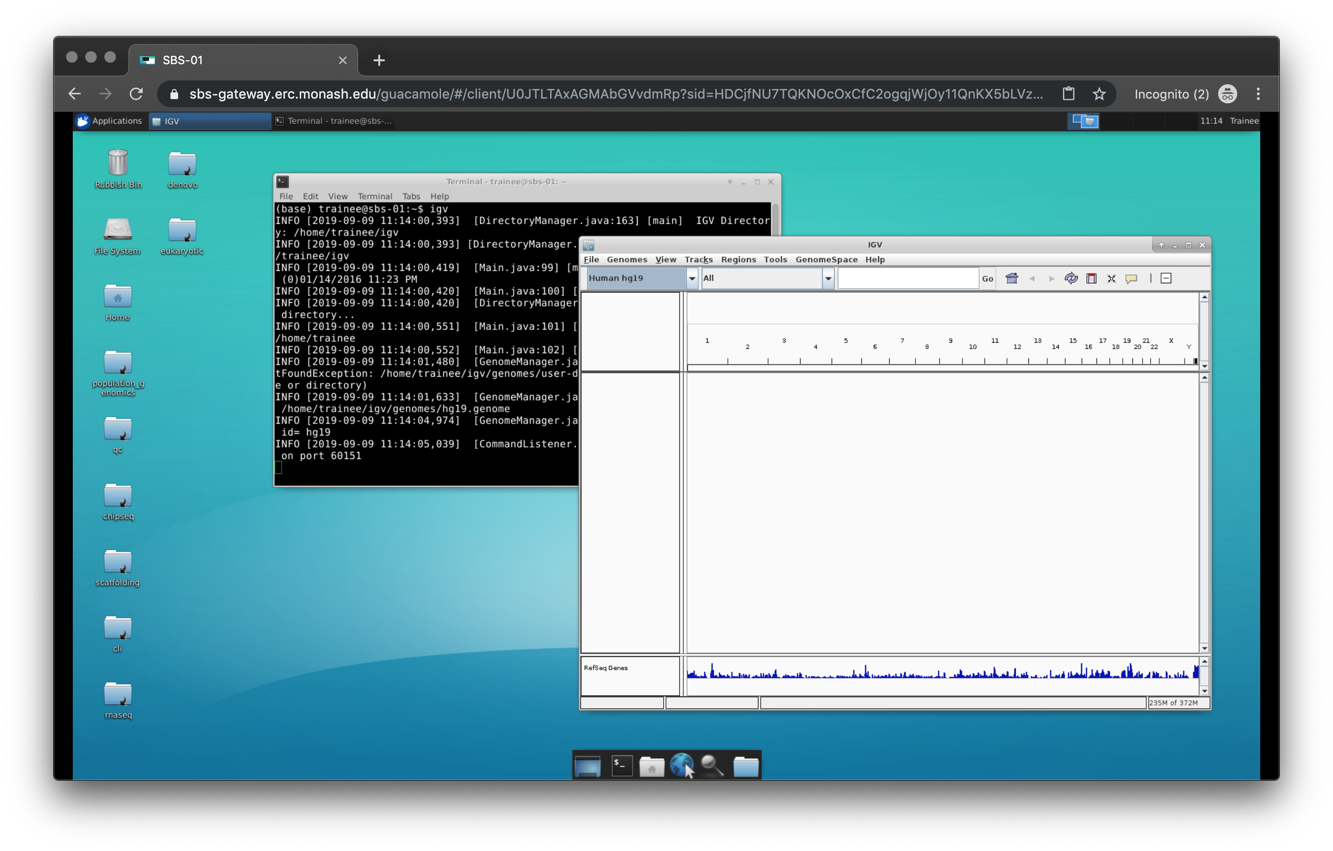Open the Home desktop folder
The image size is (1333, 851).
(117, 302)
